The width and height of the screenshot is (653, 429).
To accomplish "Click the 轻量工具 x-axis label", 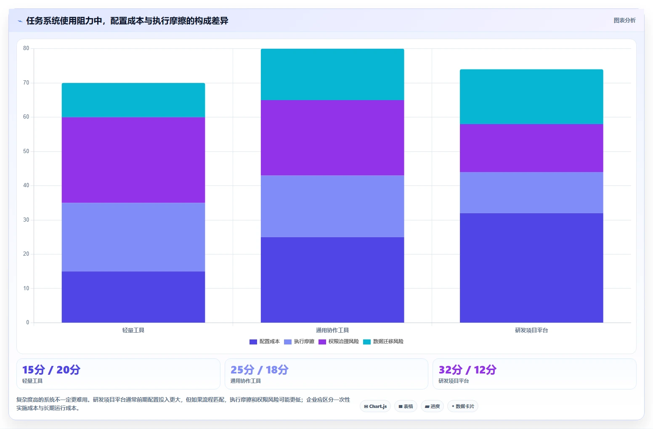I will coord(133,330).
